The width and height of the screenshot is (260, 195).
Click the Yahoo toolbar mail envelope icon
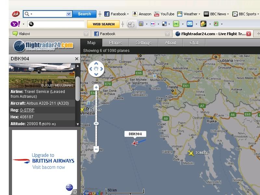(190, 24)
